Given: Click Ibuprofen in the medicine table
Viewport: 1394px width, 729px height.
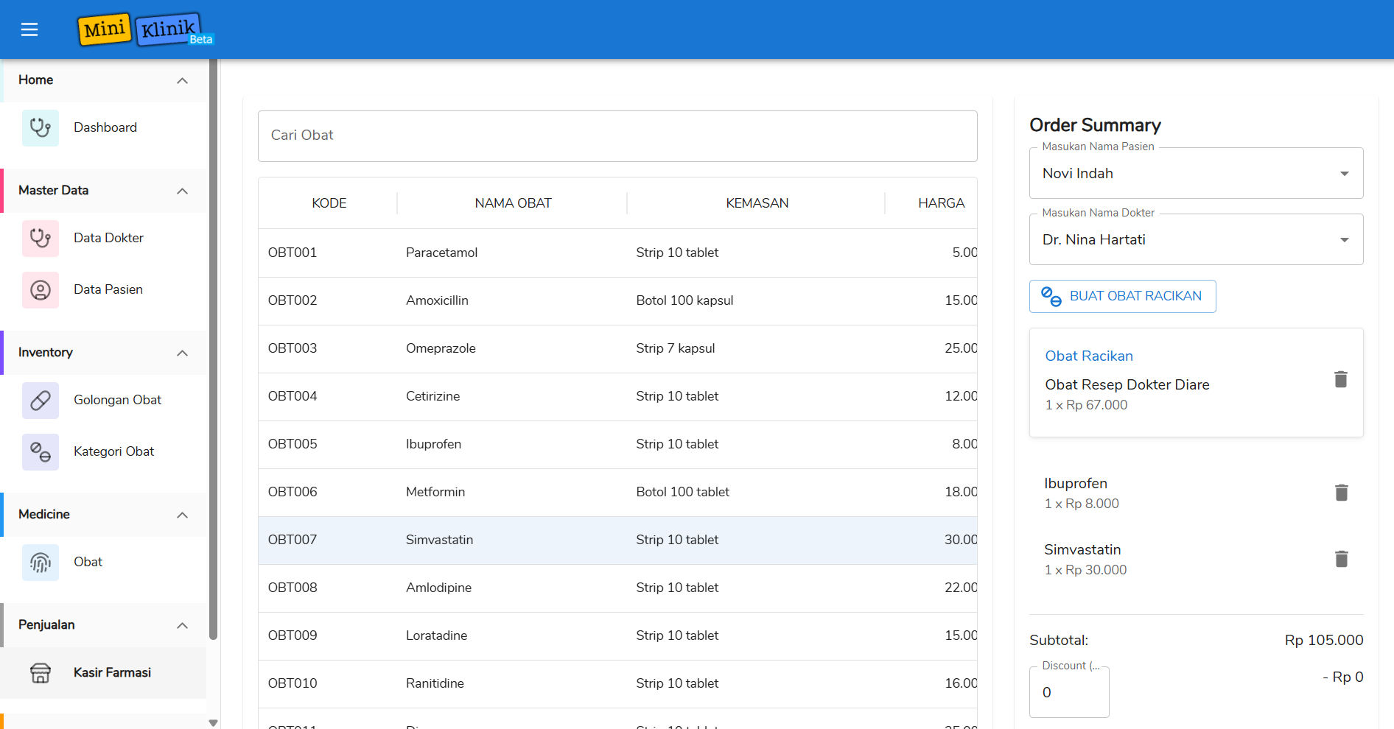Looking at the screenshot, I should [x=433, y=445].
